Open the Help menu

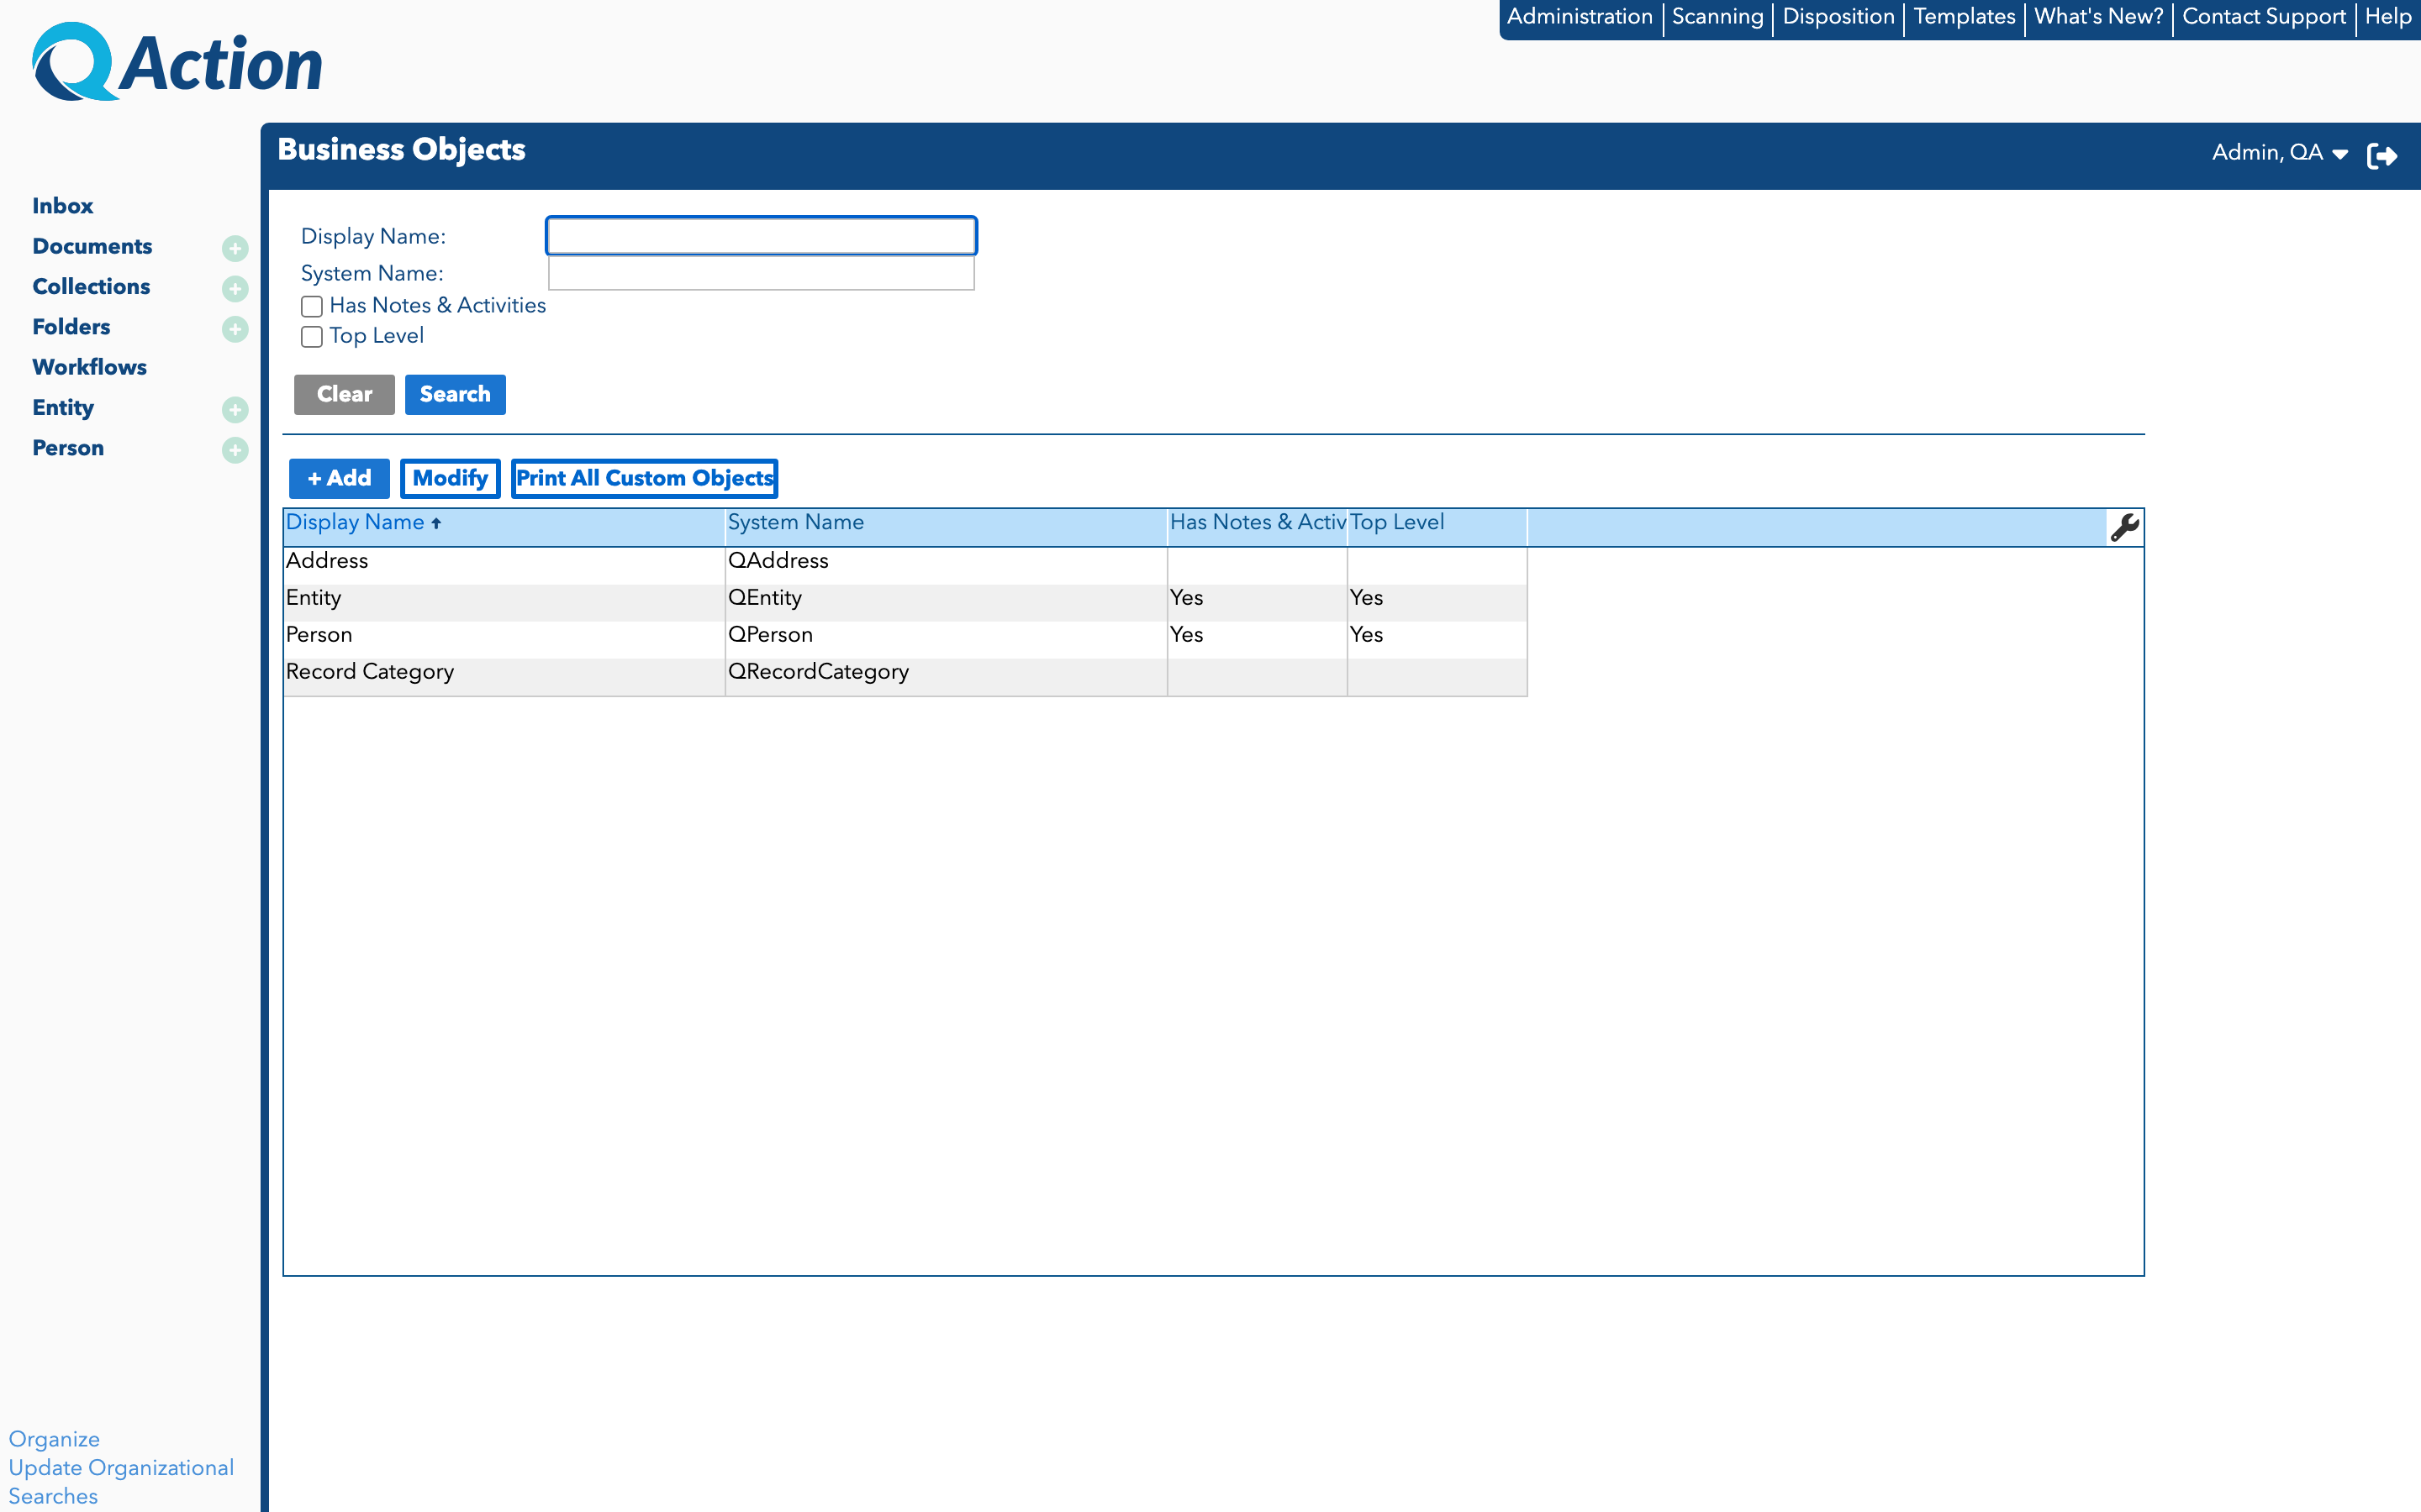click(x=2388, y=17)
